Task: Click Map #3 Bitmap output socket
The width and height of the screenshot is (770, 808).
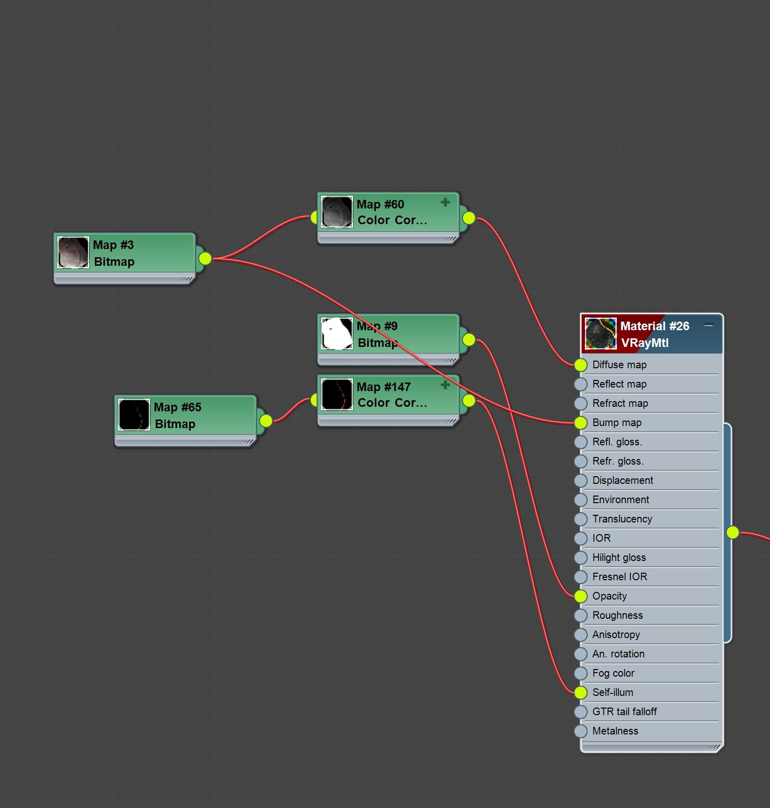Action: point(205,259)
